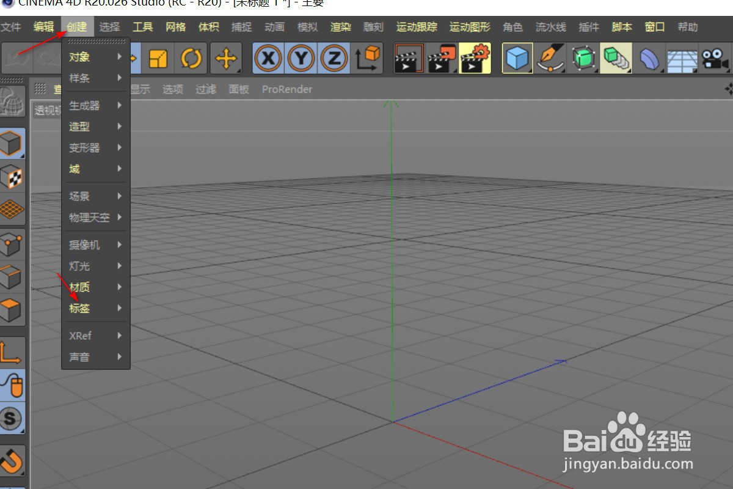Screen dimensions: 733x489
Task: Render to picture viewer icon
Action: coord(442,59)
